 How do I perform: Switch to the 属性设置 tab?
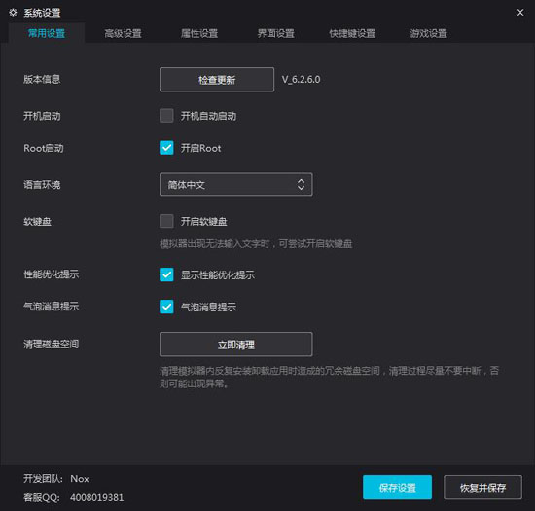199,33
